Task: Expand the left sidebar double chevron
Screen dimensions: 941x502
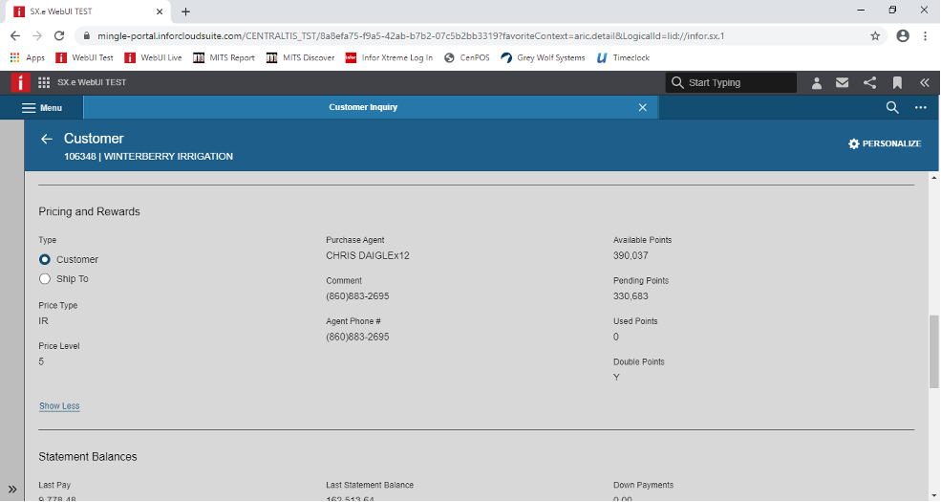Action: click(12, 490)
